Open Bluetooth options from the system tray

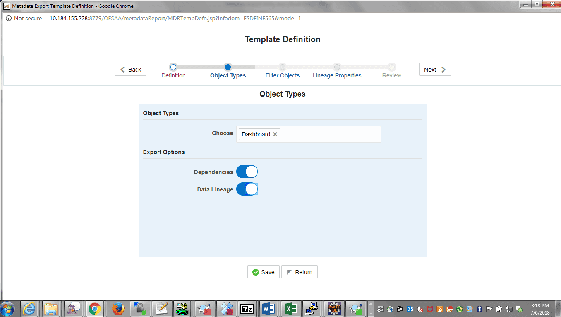479,309
